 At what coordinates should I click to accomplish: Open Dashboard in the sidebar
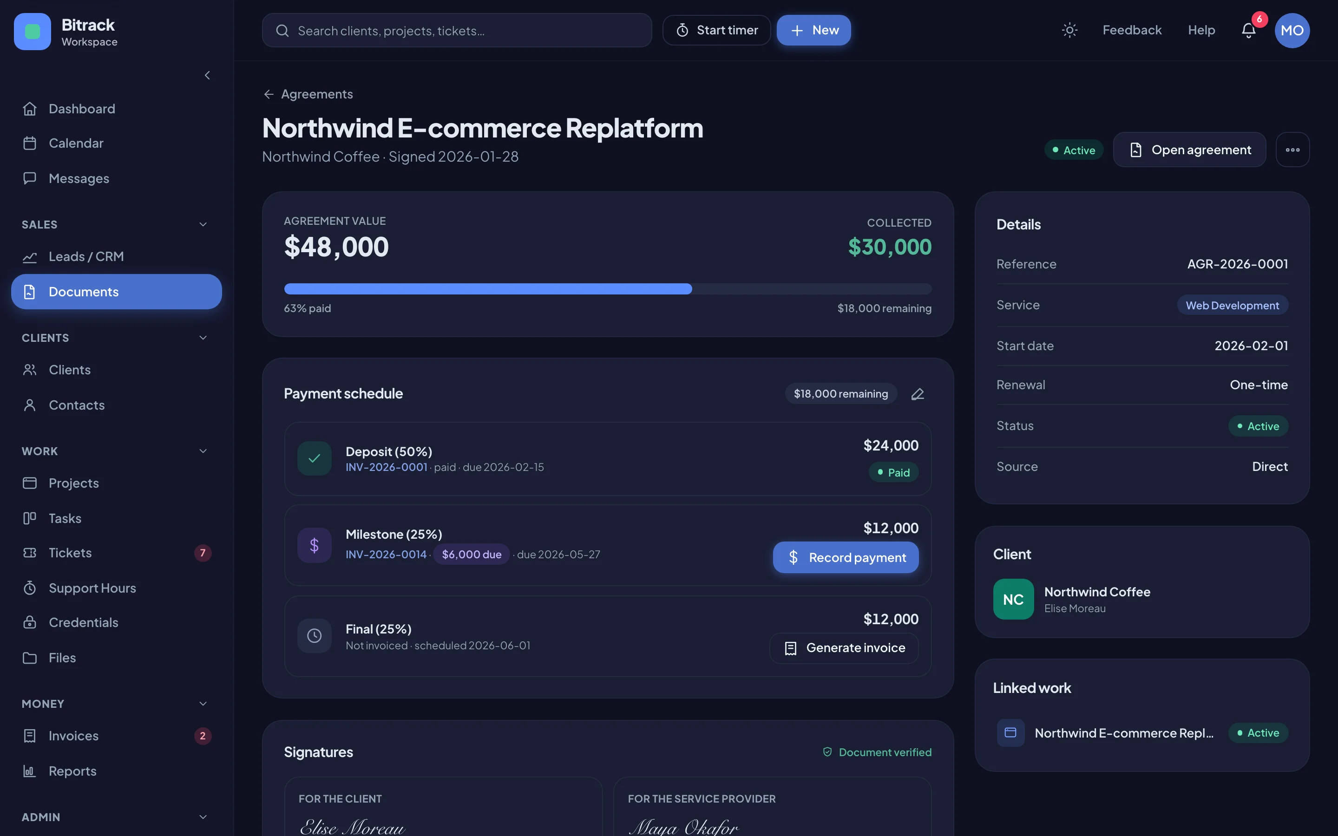click(116, 109)
